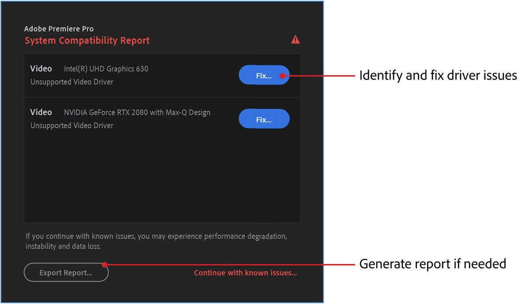Click Unsupported Video Driver under Intel entry
This screenshot has width=529, height=304.
click(72, 82)
